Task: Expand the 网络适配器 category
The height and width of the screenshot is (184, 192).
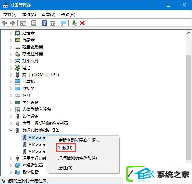Action: pos(11,165)
